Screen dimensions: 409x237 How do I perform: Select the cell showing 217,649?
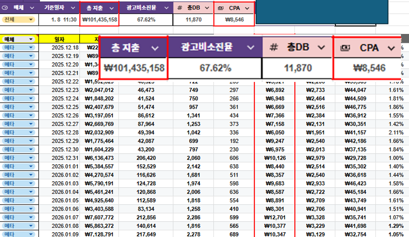[146, 234]
